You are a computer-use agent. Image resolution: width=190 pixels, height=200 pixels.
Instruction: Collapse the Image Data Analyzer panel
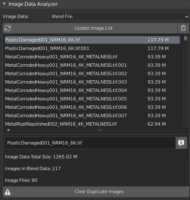tap(4, 4)
